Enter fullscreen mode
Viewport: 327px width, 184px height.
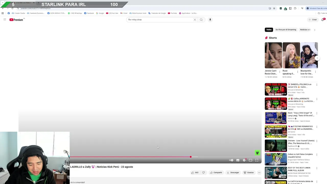257,160
